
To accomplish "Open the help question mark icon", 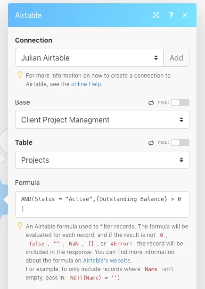I will coord(171,15).
